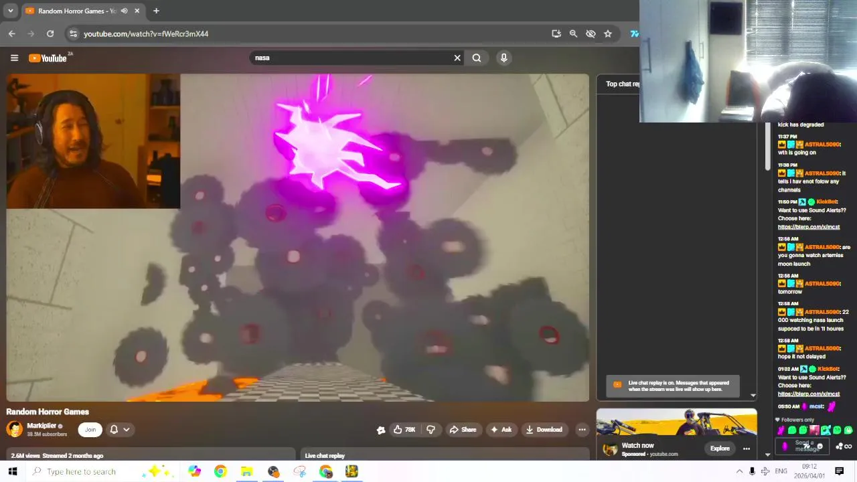The image size is (857, 482).
Task: Open the Snipping Tool taskbar icon
Action: tap(299, 471)
